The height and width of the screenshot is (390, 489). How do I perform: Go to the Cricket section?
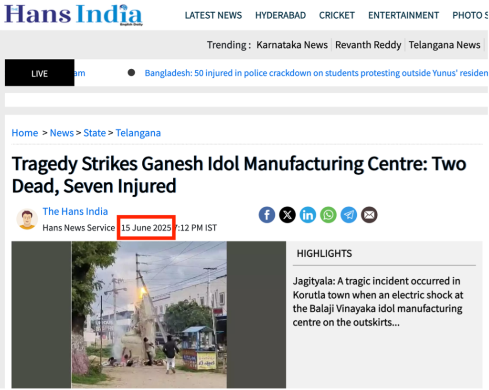[337, 15]
